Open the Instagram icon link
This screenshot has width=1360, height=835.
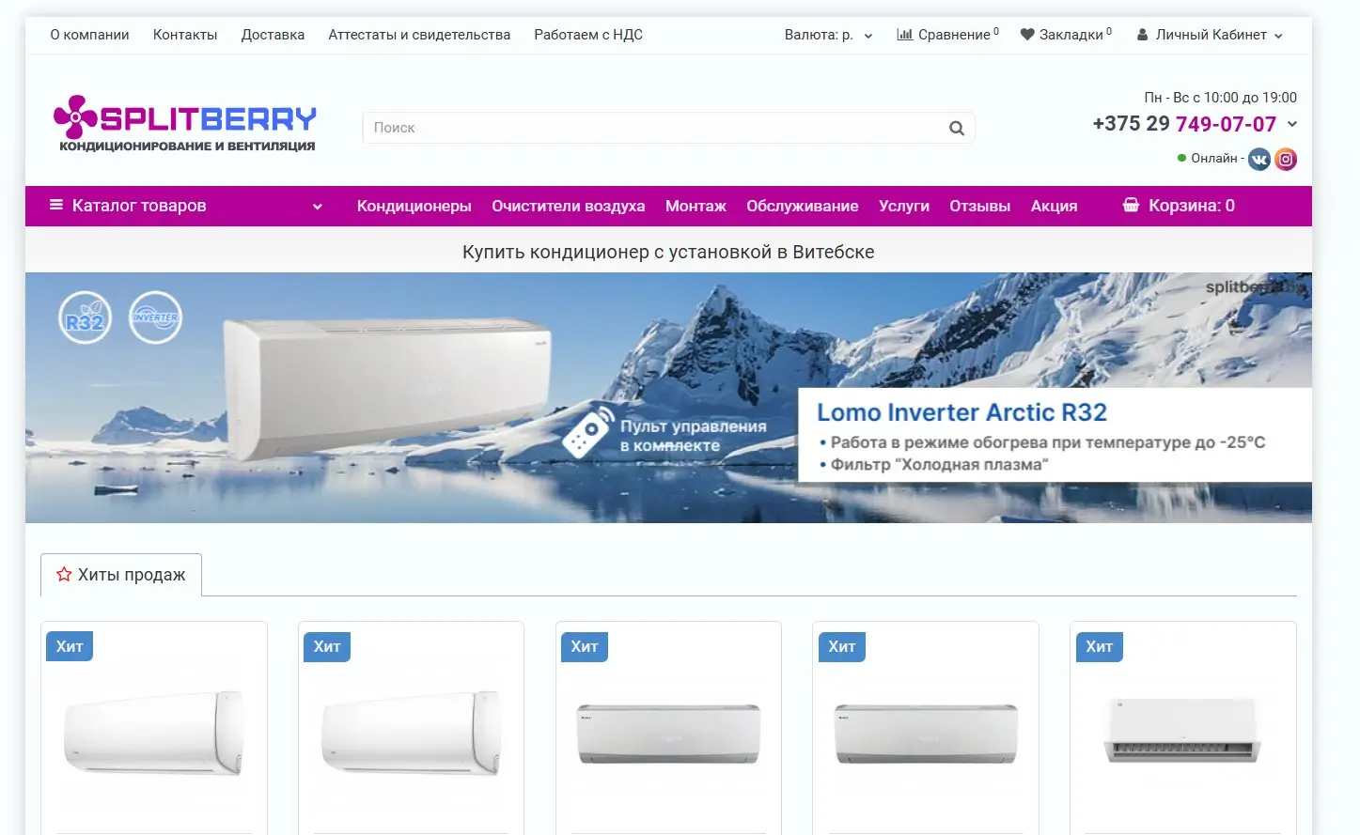pos(1286,159)
